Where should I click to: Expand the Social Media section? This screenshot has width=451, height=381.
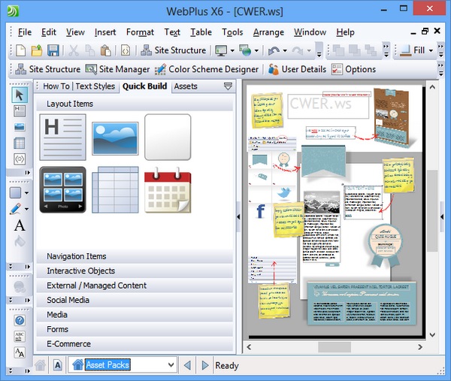tap(135, 300)
